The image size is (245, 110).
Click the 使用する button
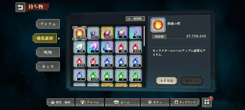[x=192, y=81]
